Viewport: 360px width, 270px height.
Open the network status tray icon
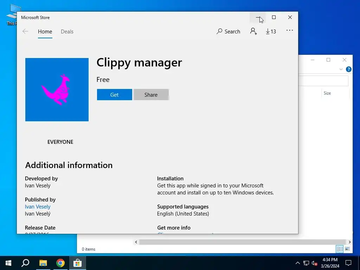[x=306, y=263]
